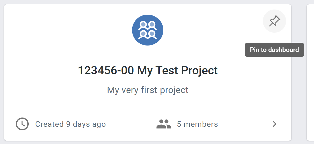314x144 pixels.
Task: Open project via right chevron arrow
Action: [274, 124]
